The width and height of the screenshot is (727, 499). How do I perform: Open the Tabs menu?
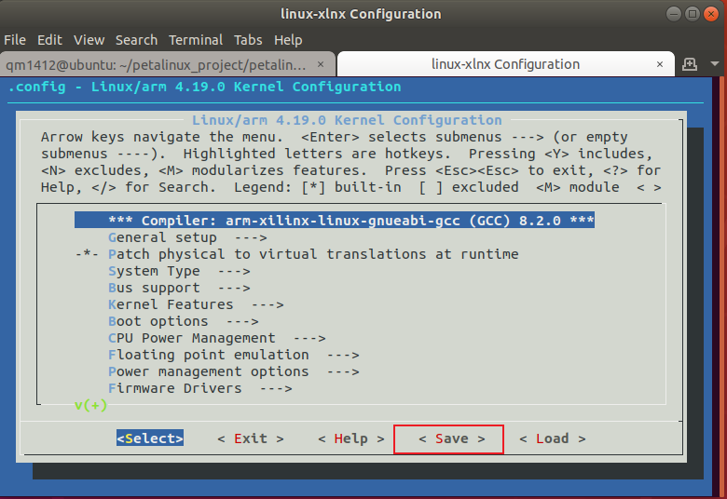pyautogui.click(x=248, y=40)
